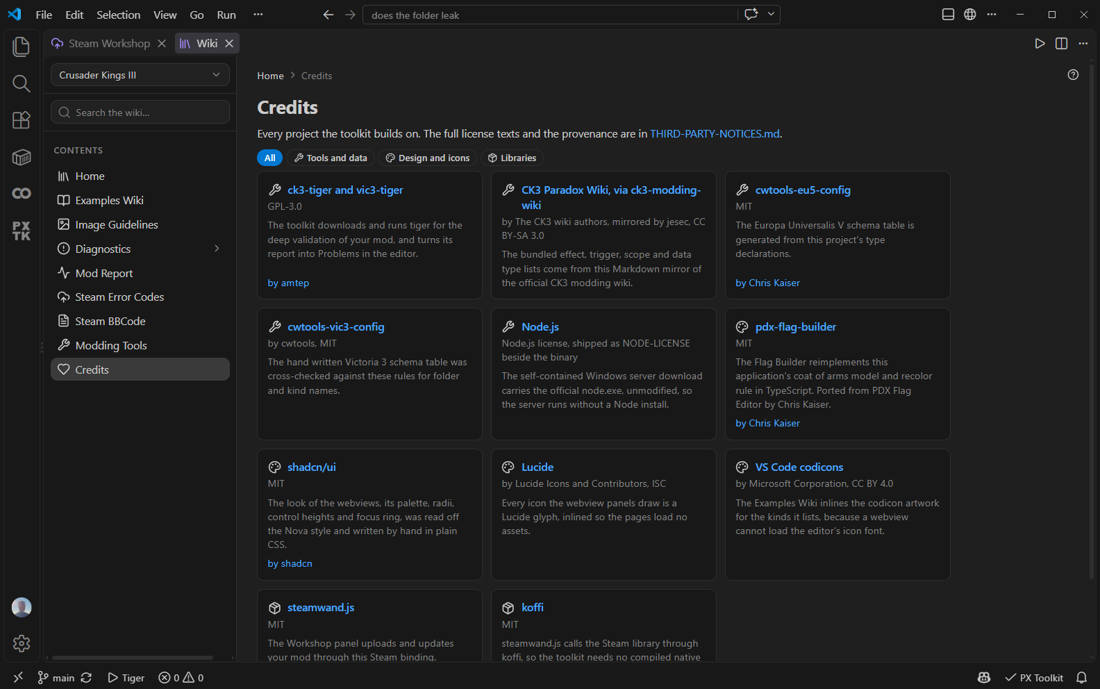
Task: Open ck3-tiger and vic3-tiger link
Action: (x=345, y=190)
